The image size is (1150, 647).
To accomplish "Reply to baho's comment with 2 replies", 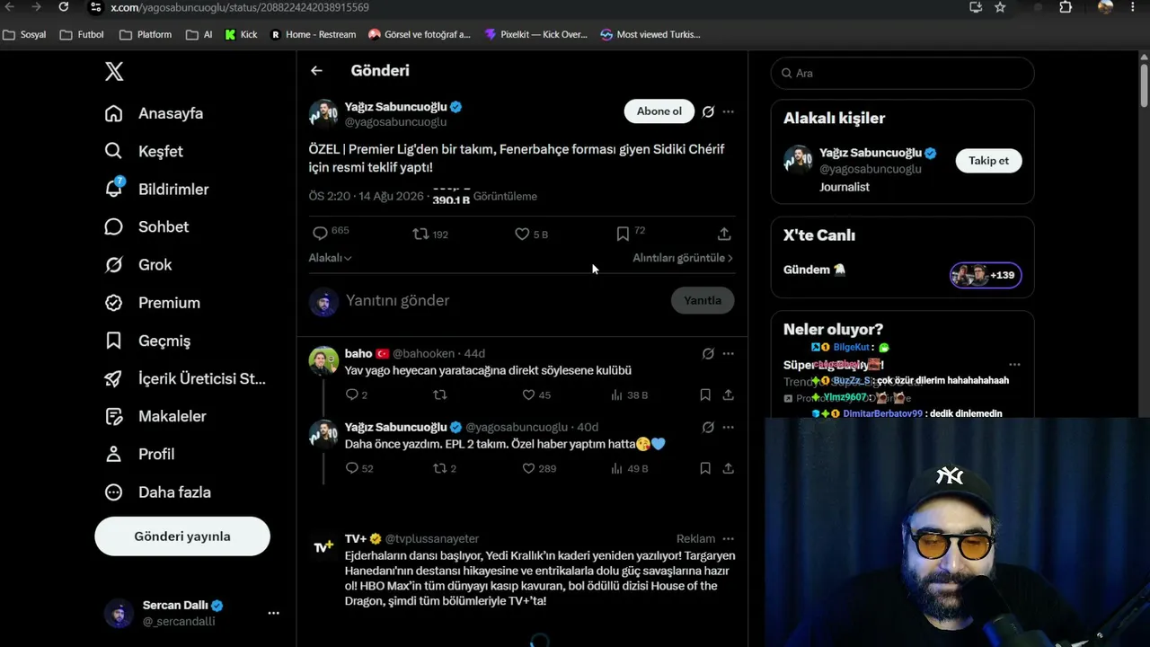I will 352,394.
